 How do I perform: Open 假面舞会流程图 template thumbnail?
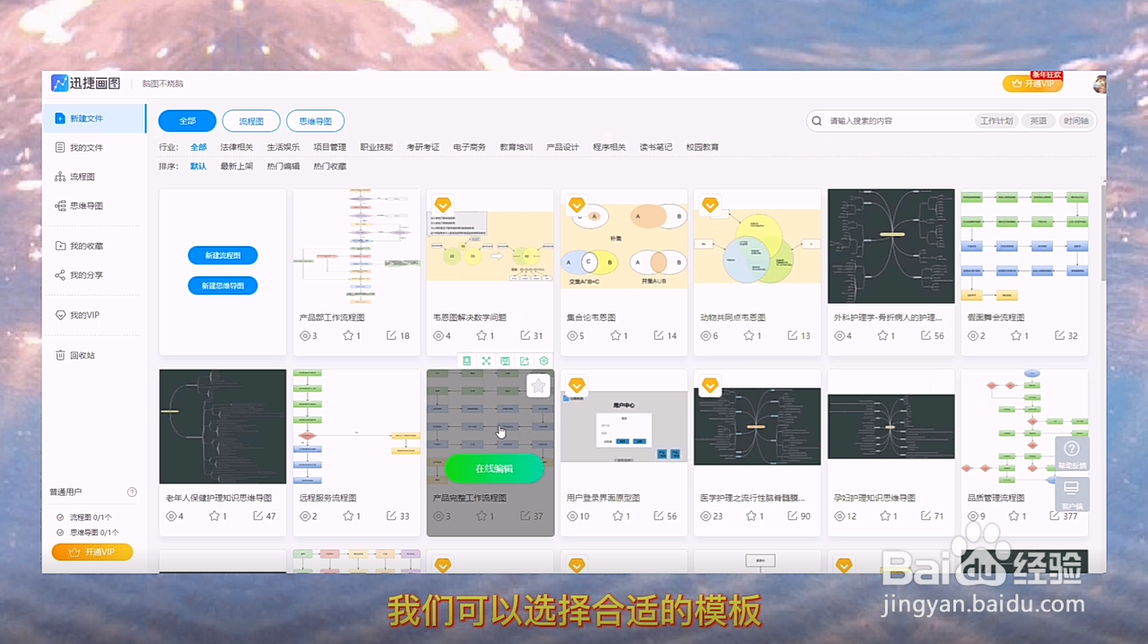[x=1025, y=246]
